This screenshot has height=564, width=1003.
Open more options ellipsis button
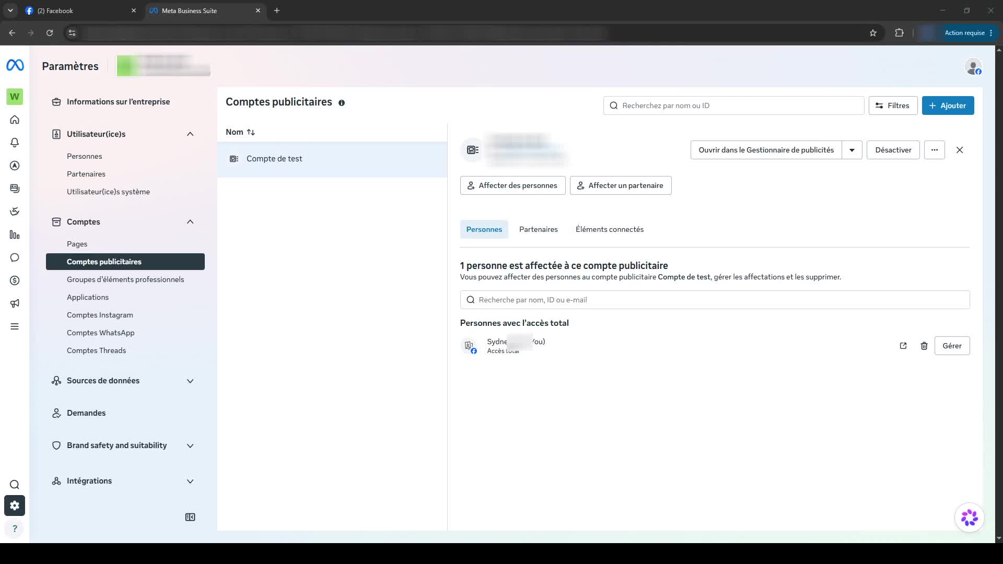pyautogui.click(x=935, y=150)
